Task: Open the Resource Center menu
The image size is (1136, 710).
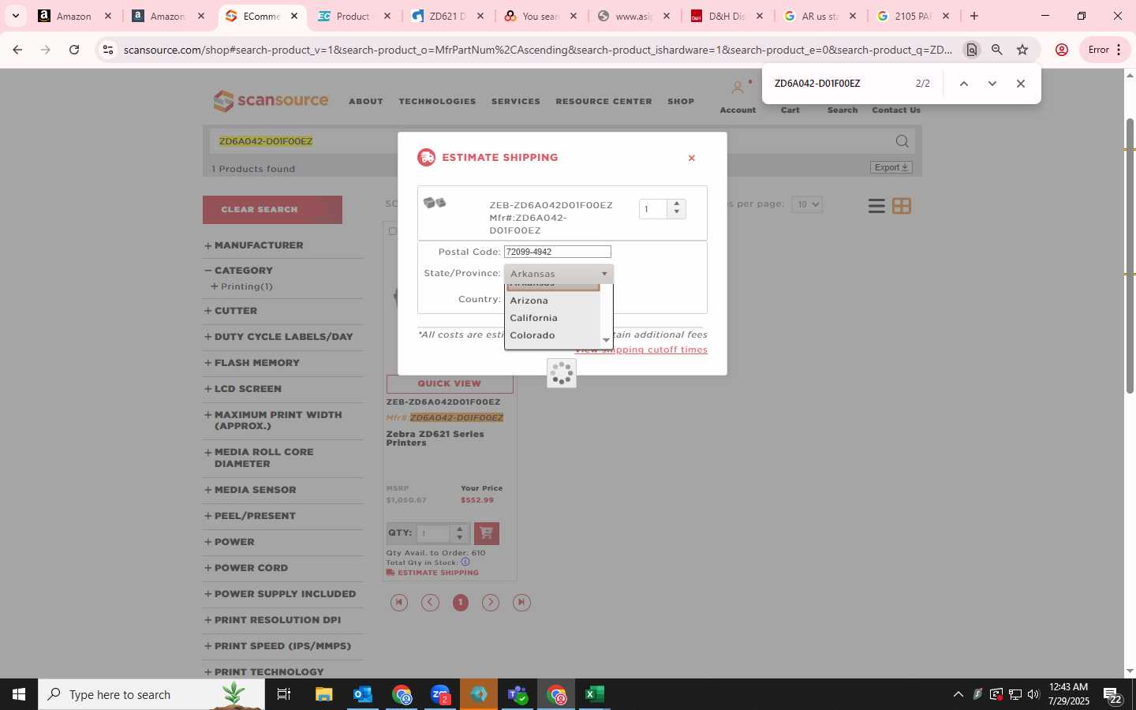Action: click(603, 102)
